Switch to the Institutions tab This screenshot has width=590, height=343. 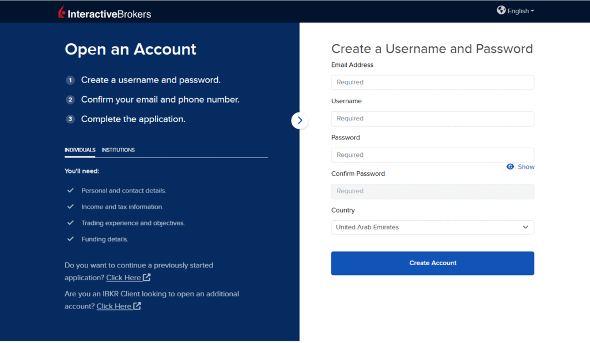pos(118,150)
